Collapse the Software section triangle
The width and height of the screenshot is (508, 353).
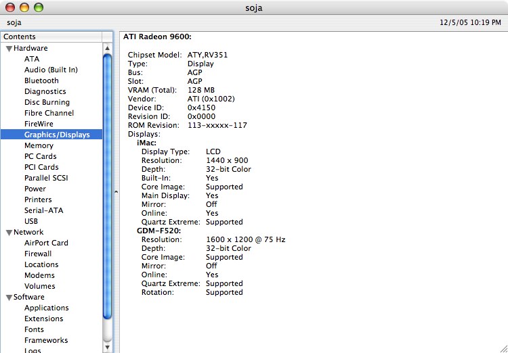[x=9, y=298]
